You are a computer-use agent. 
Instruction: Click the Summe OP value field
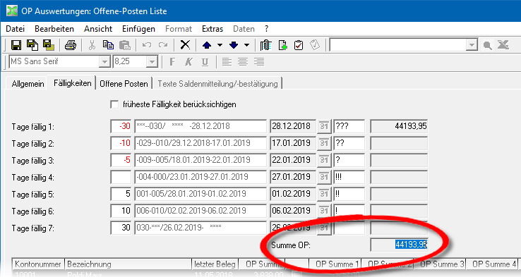tap(399, 245)
